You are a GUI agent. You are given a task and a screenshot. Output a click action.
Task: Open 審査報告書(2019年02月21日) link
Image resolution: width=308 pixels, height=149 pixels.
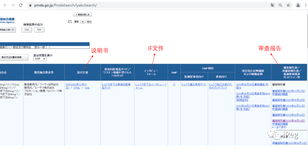pos(289,106)
